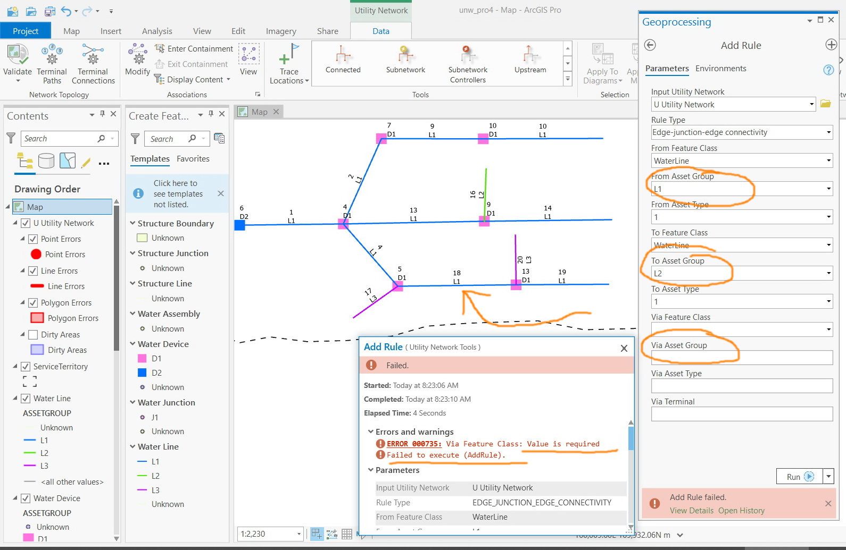Screen dimensions: 846x550
Task: Open the From Asset Group dropdown
Action: pyautogui.click(x=828, y=189)
